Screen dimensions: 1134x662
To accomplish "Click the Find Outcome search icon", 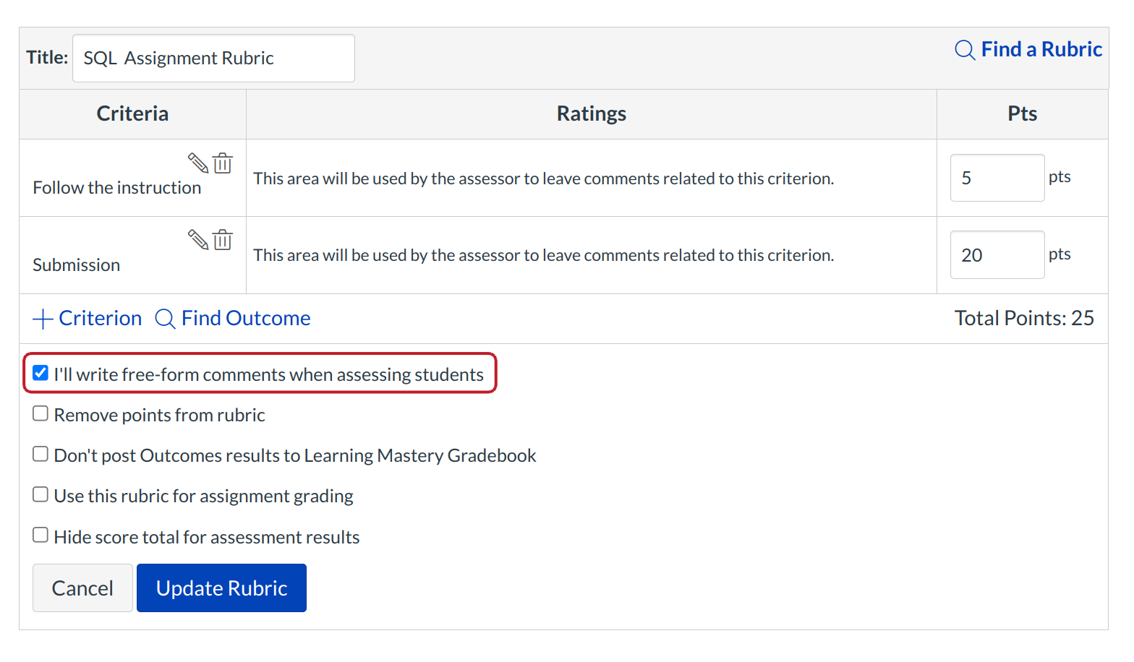I will [x=165, y=319].
